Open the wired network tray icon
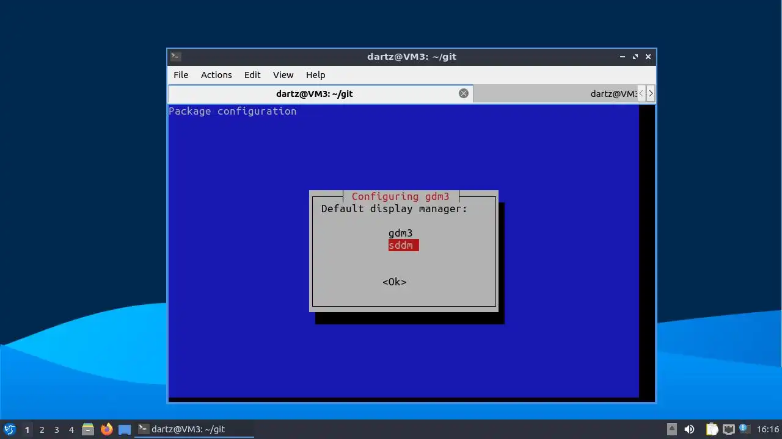This screenshot has width=782, height=439. click(x=728, y=429)
